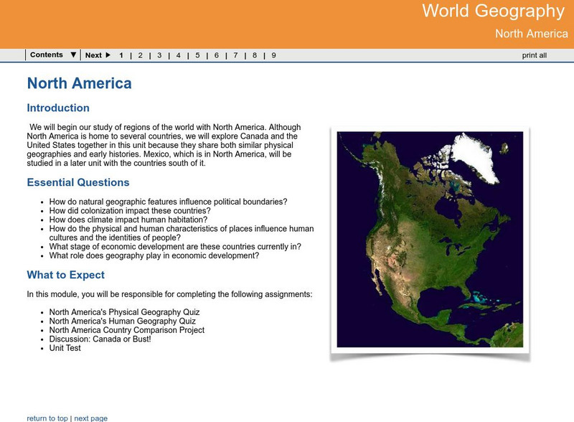Image resolution: width=574 pixels, height=422 pixels.
Task: Click question about natural geographic features
Action: click(169, 202)
